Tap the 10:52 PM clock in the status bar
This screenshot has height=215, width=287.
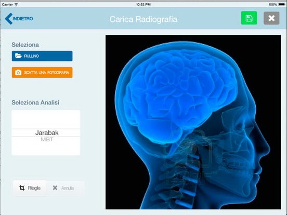(x=143, y=4)
